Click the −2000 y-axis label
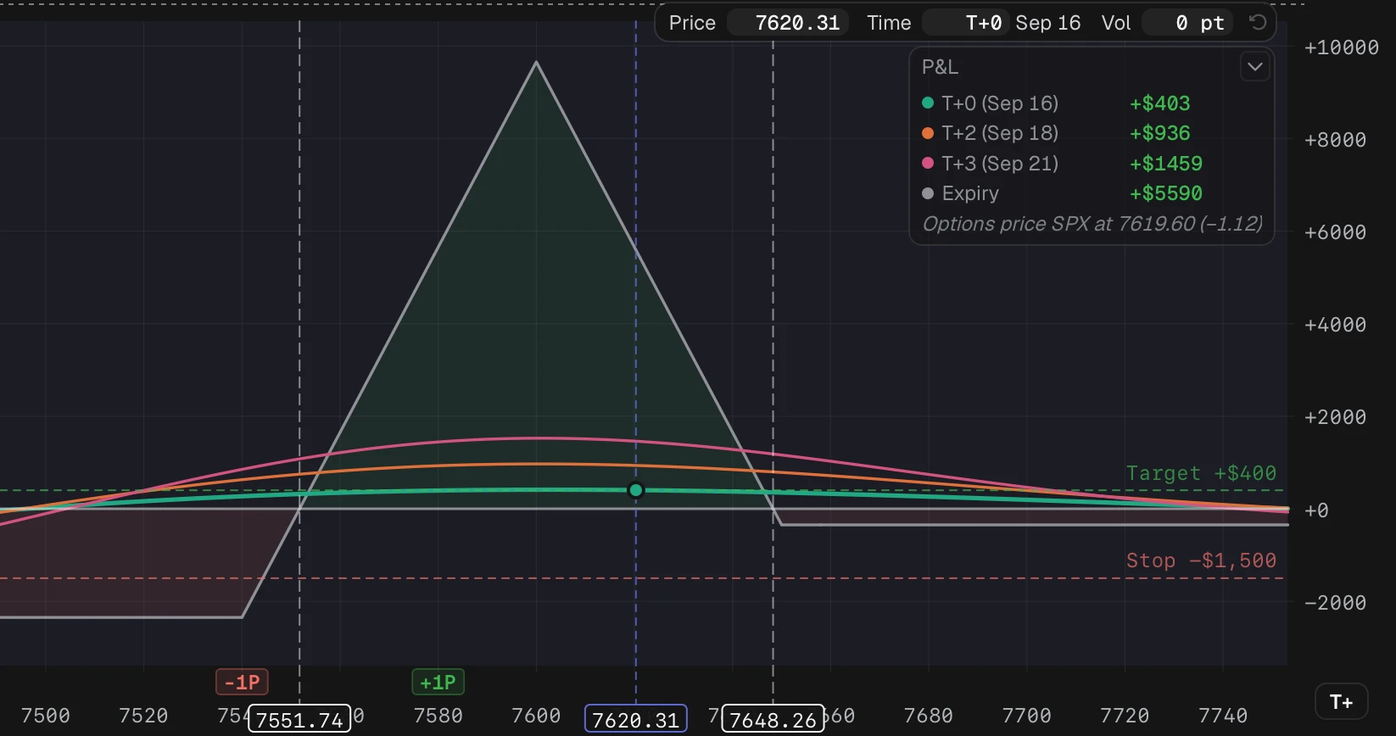The height and width of the screenshot is (736, 1396). coord(1336,603)
